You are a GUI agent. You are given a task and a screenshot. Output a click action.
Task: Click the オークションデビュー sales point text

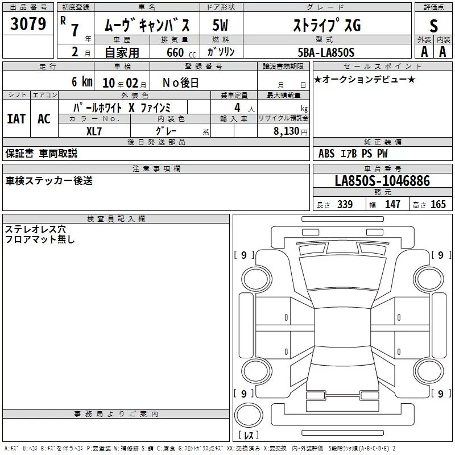[365, 80]
